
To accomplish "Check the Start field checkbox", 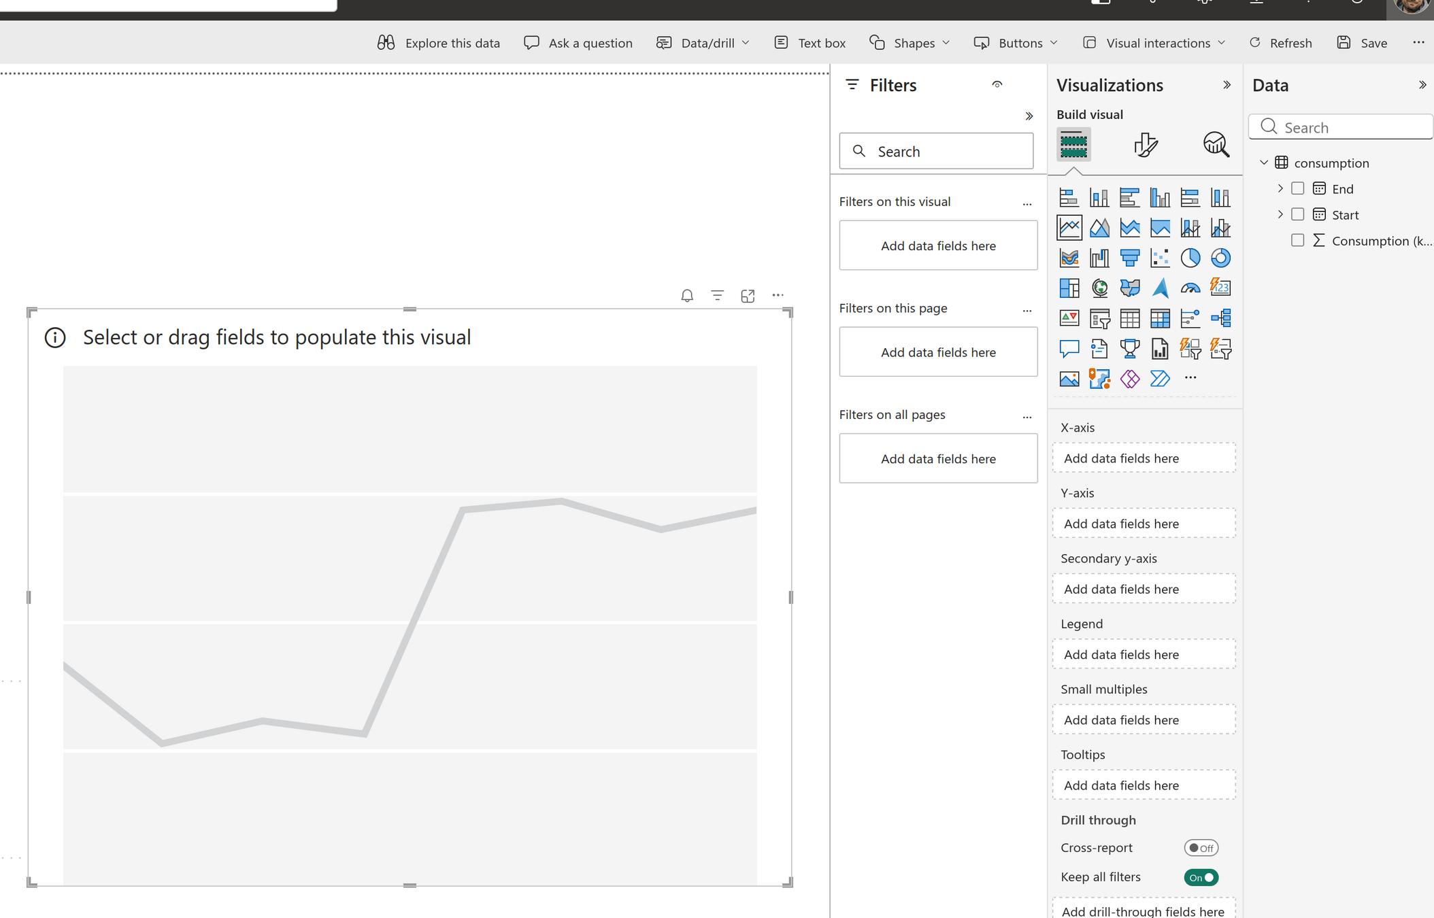I will (x=1297, y=214).
